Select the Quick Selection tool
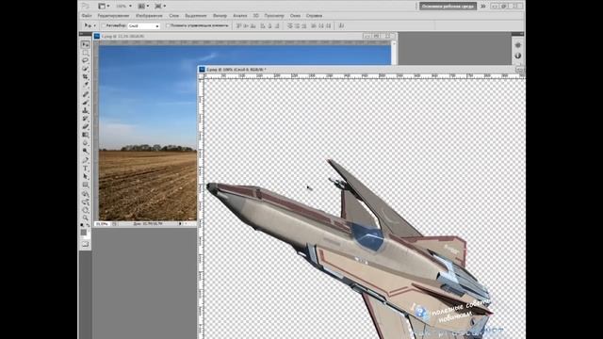The height and width of the screenshot is (339, 603). [85, 69]
